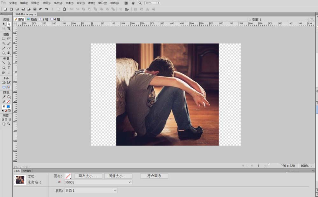Click the Export toolbar icon
Screen dimensions: 318x197
point(29,9)
